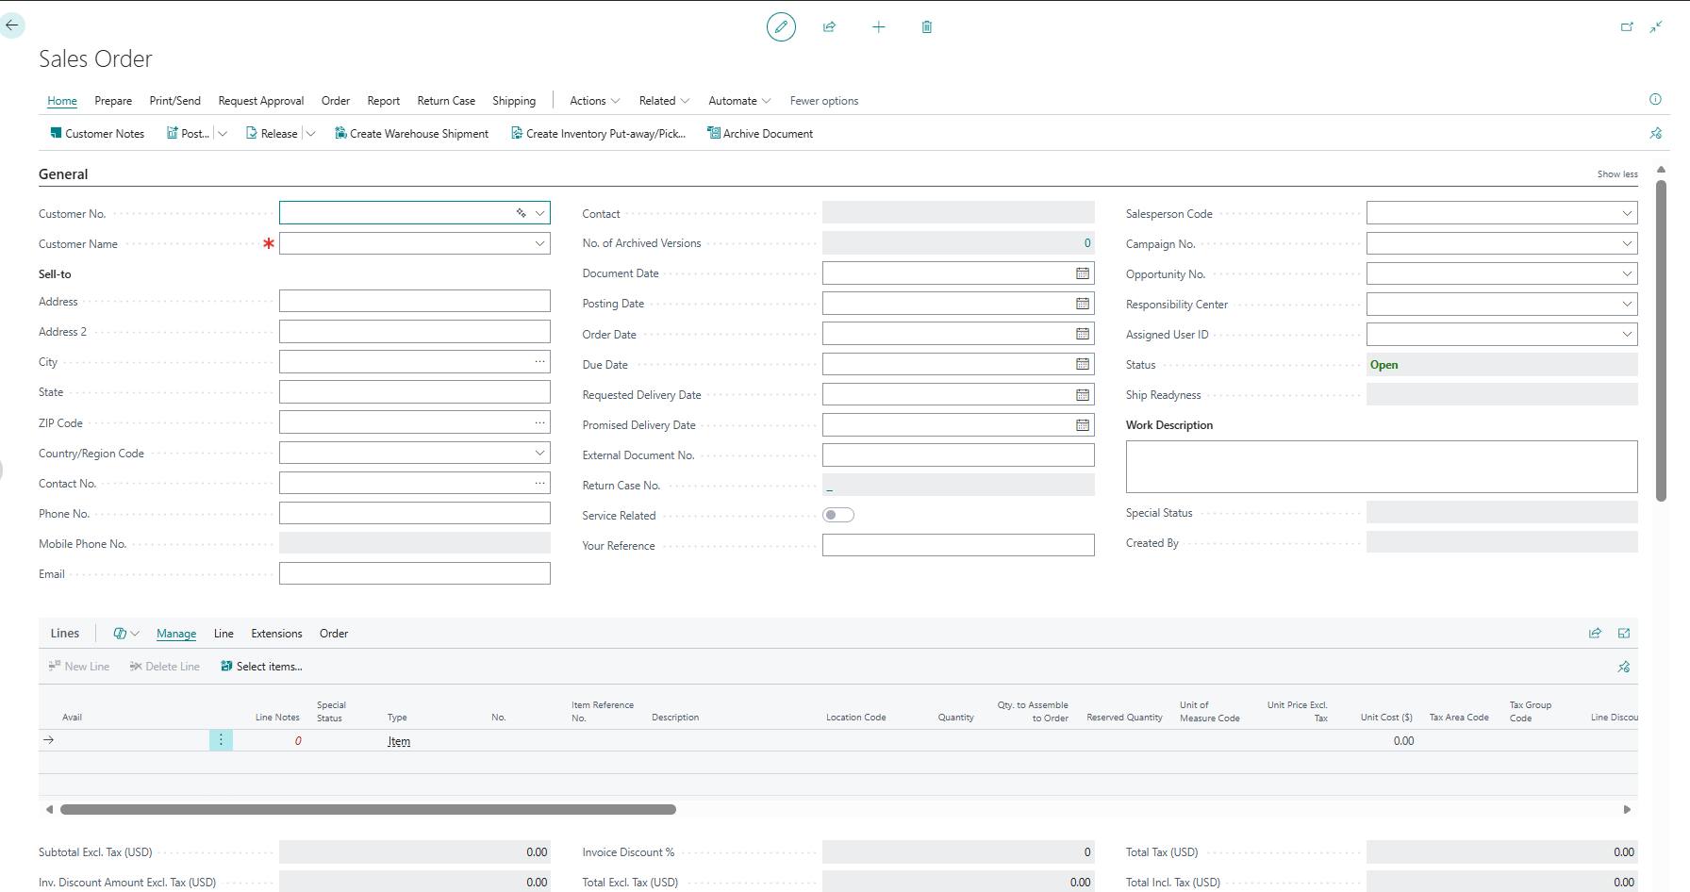Expand Campaign No. dropdown
1690x892 pixels.
[x=1627, y=243]
